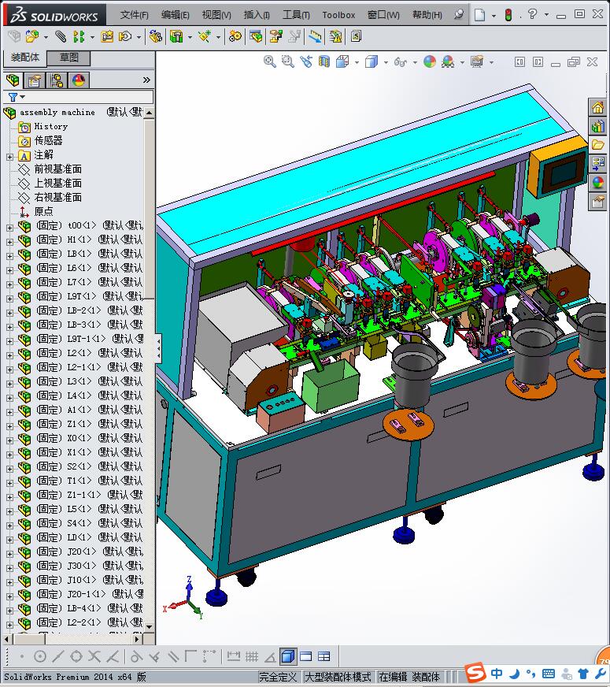Expand the (固定) H1<1> component node

pos(9,241)
